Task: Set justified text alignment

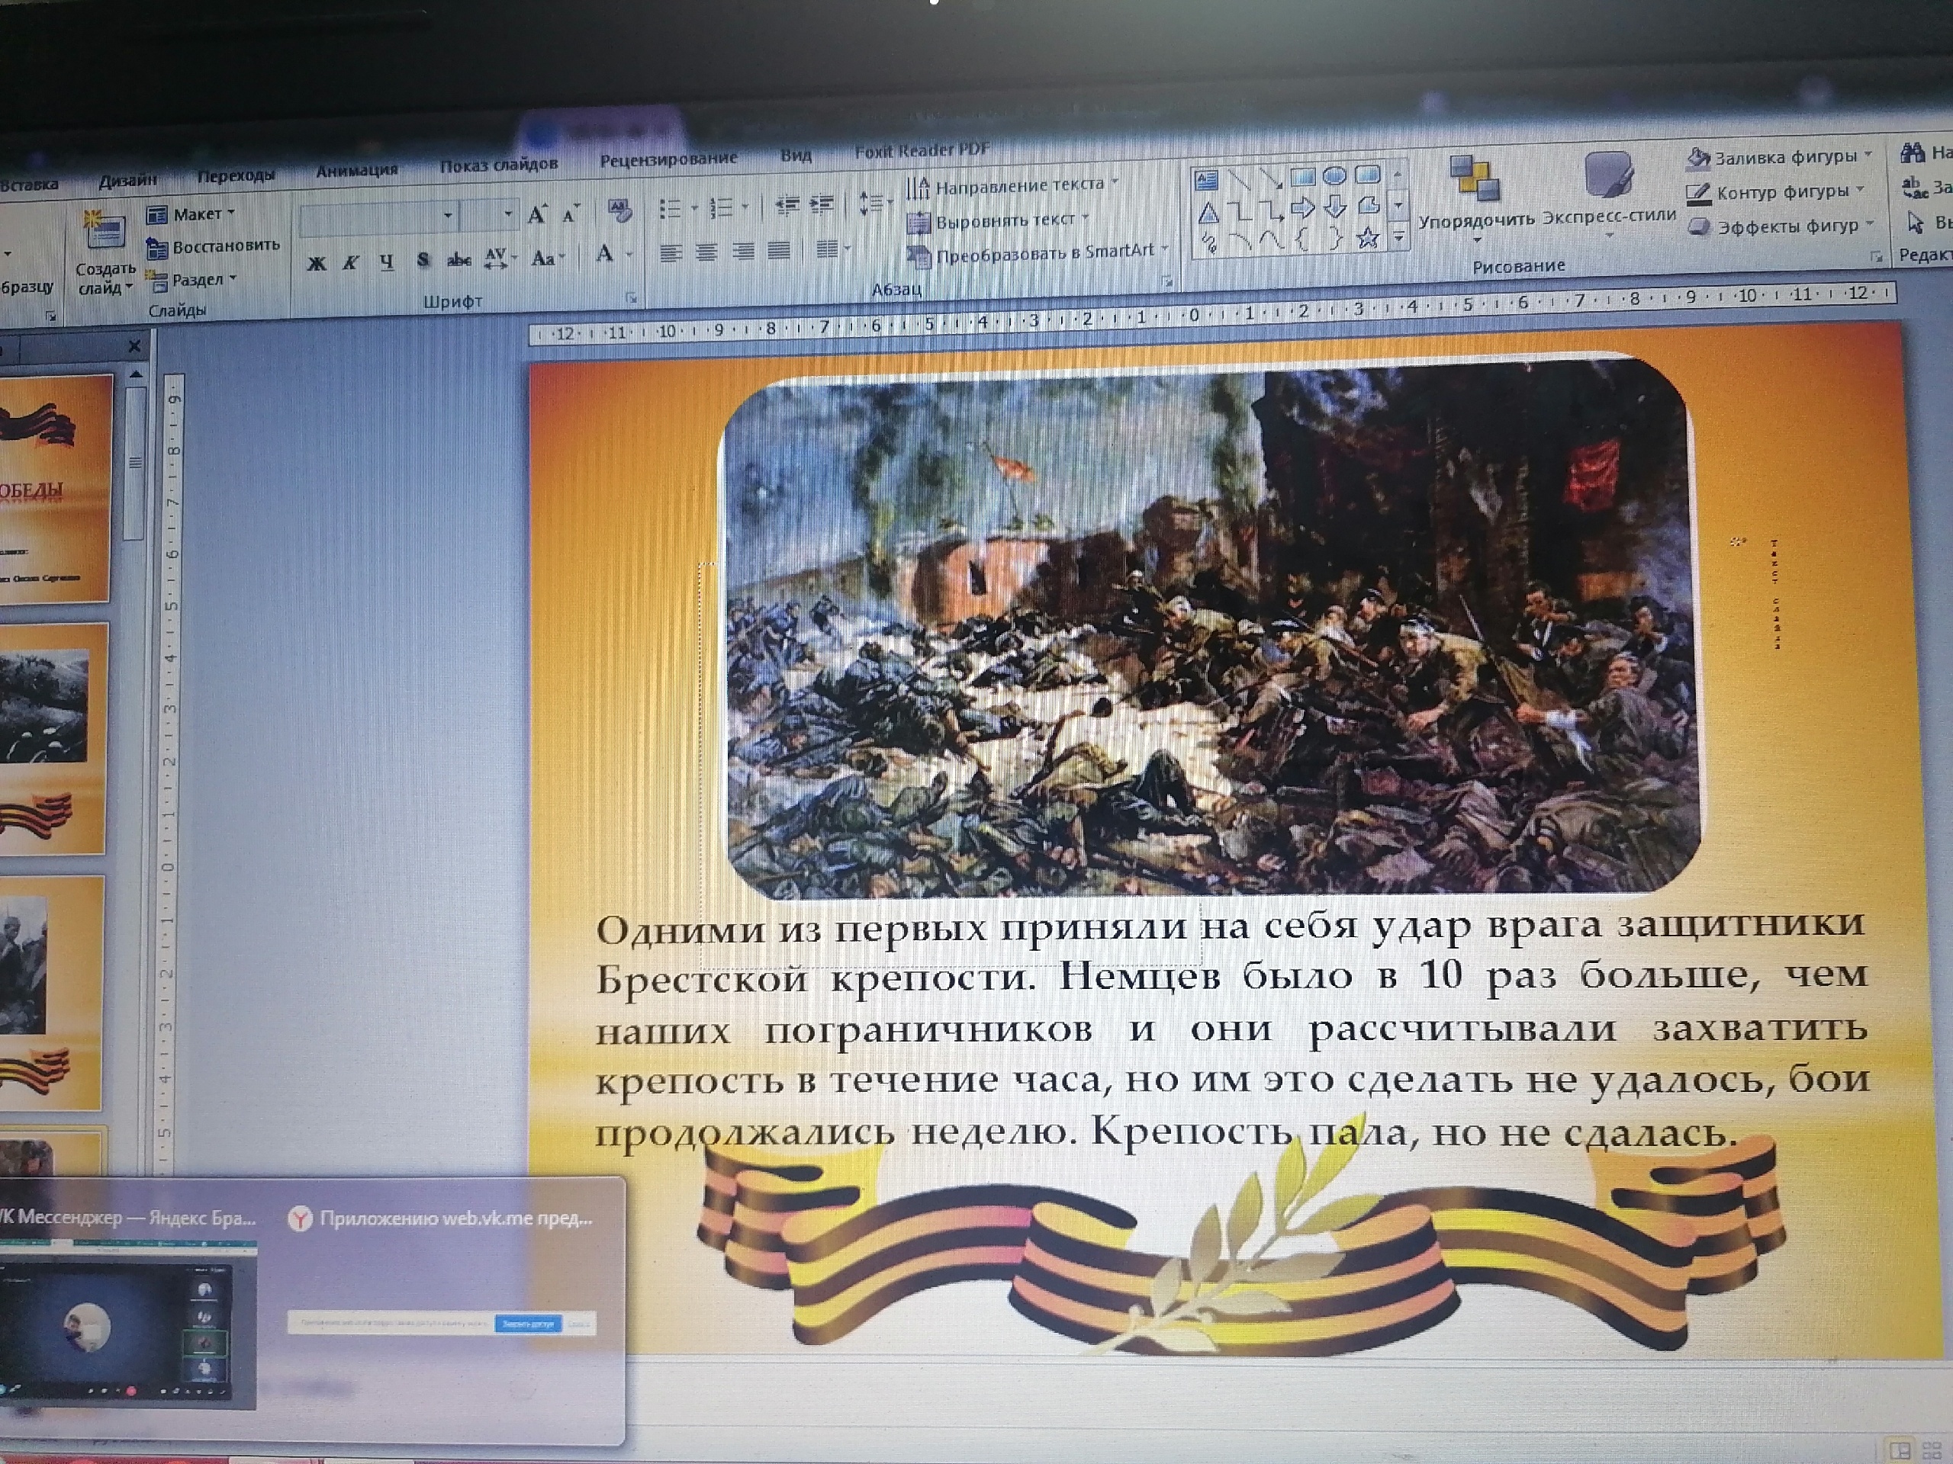Action: click(x=779, y=252)
